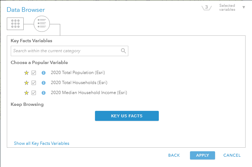This screenshot has height=167, width=252.
Task: Click the search magnifier icon
Action: point(124,51)
